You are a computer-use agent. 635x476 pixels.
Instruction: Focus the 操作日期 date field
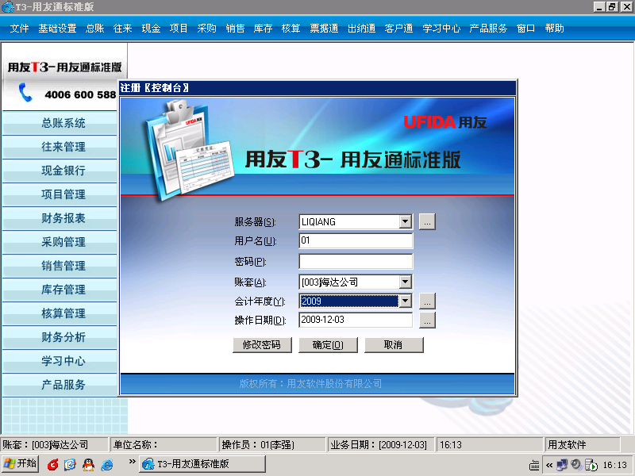[356, 320]
